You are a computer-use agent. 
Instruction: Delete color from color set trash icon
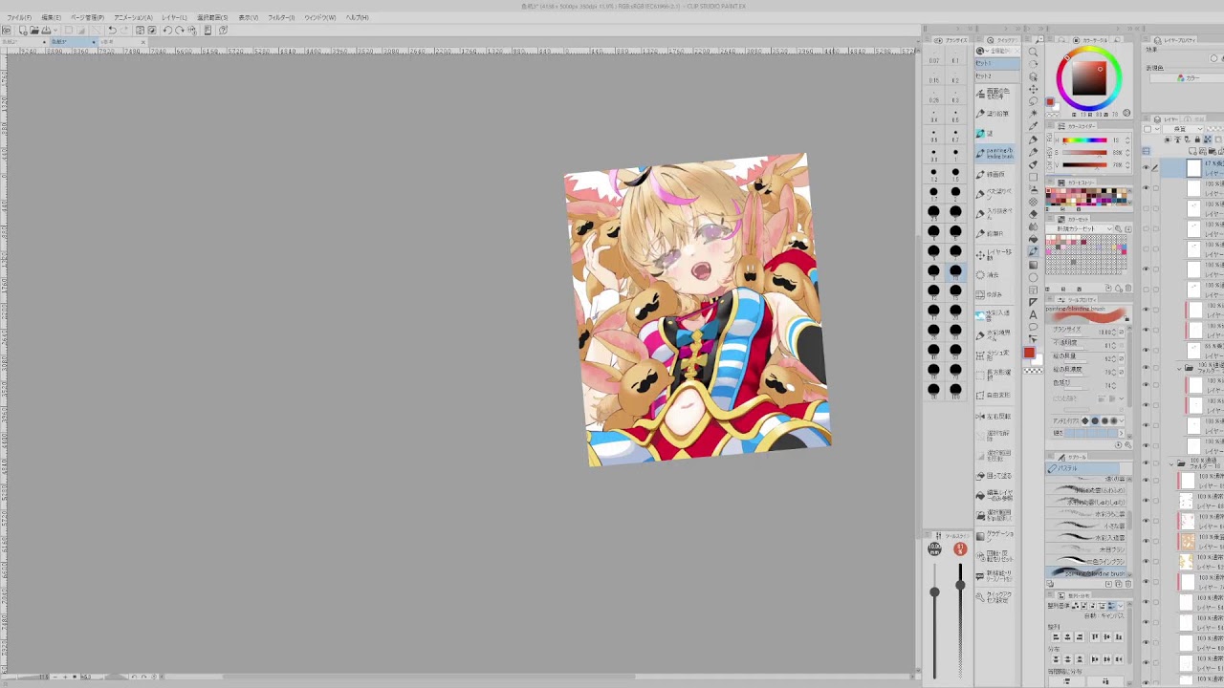pyautogui.click(x=1128, y=288)
